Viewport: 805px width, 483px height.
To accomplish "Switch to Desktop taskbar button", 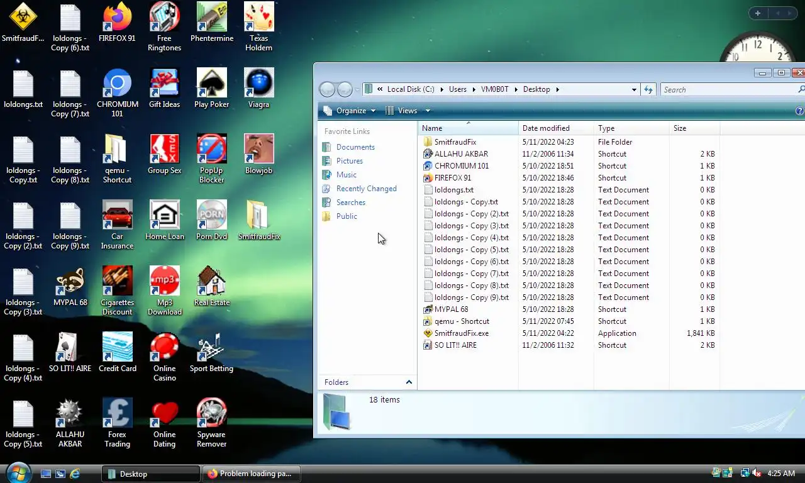I will click(x=151, y=474).
